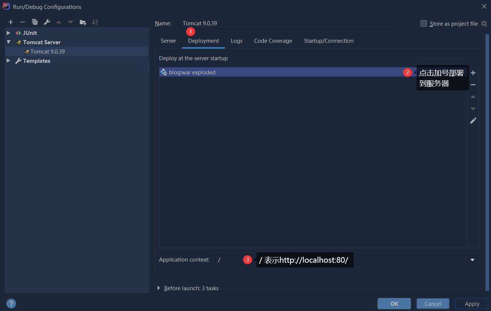
Task: Expand the JUnit tree node
Action: point(9,33)
